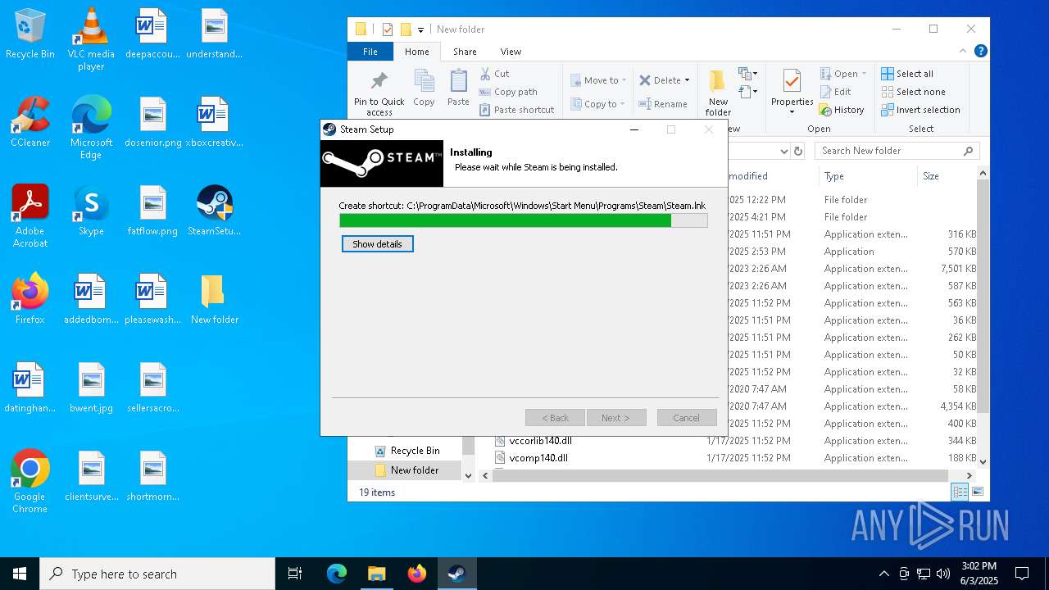Open the File tab in Explorer
1049x590 pixels.
pos(370,51)
